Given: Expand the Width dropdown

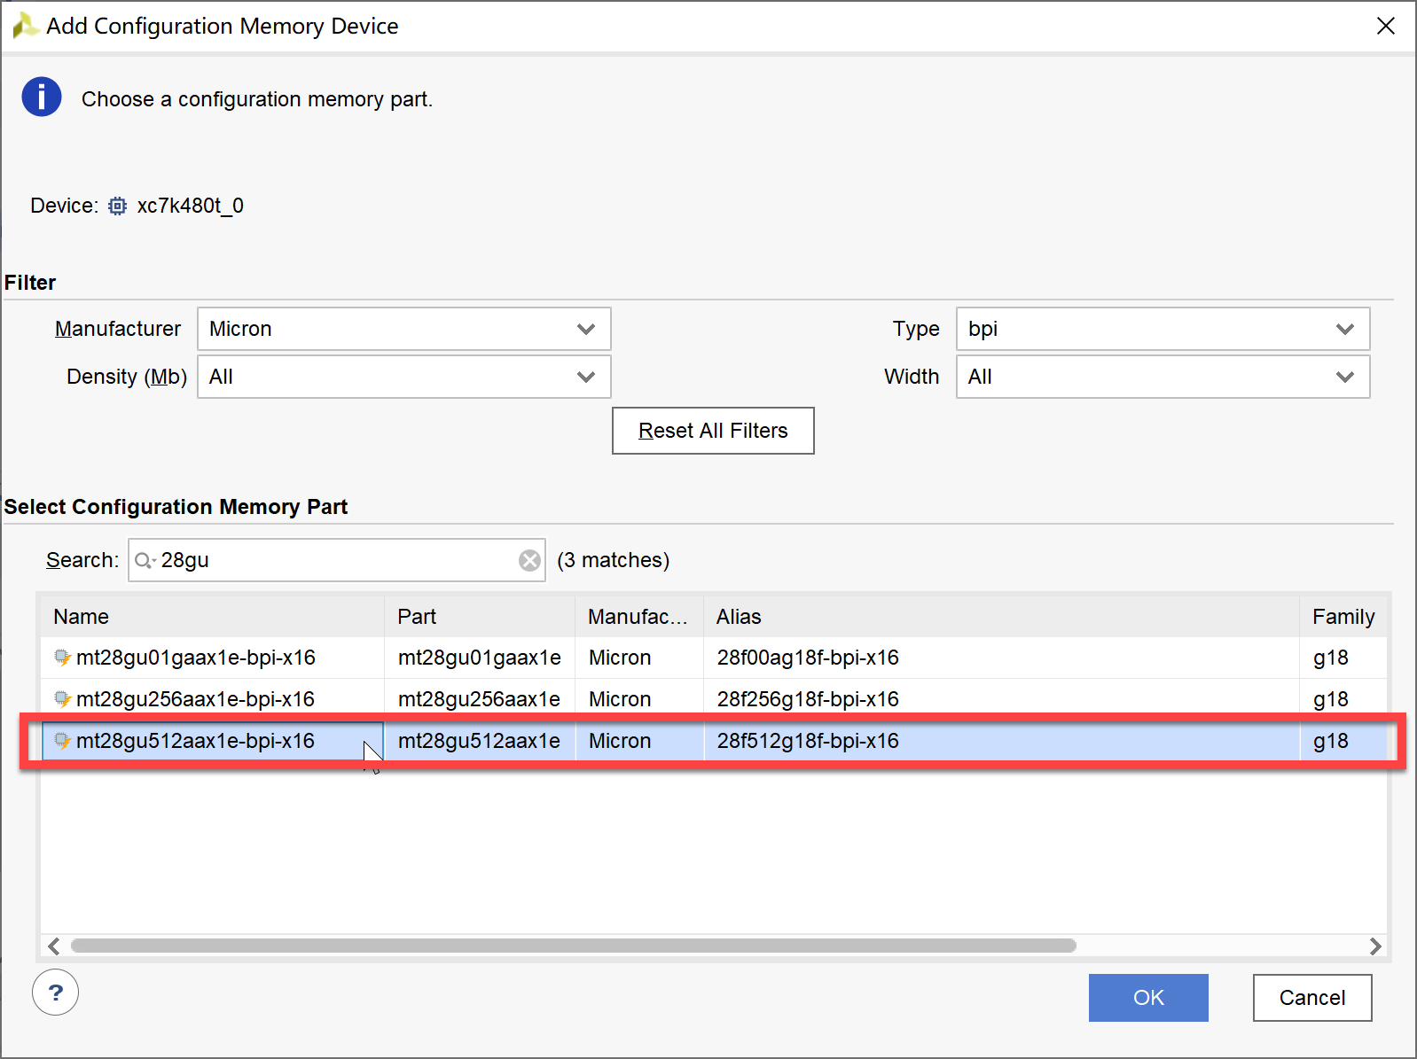Looking at the screenshot, I should [x=1162, y=377].
